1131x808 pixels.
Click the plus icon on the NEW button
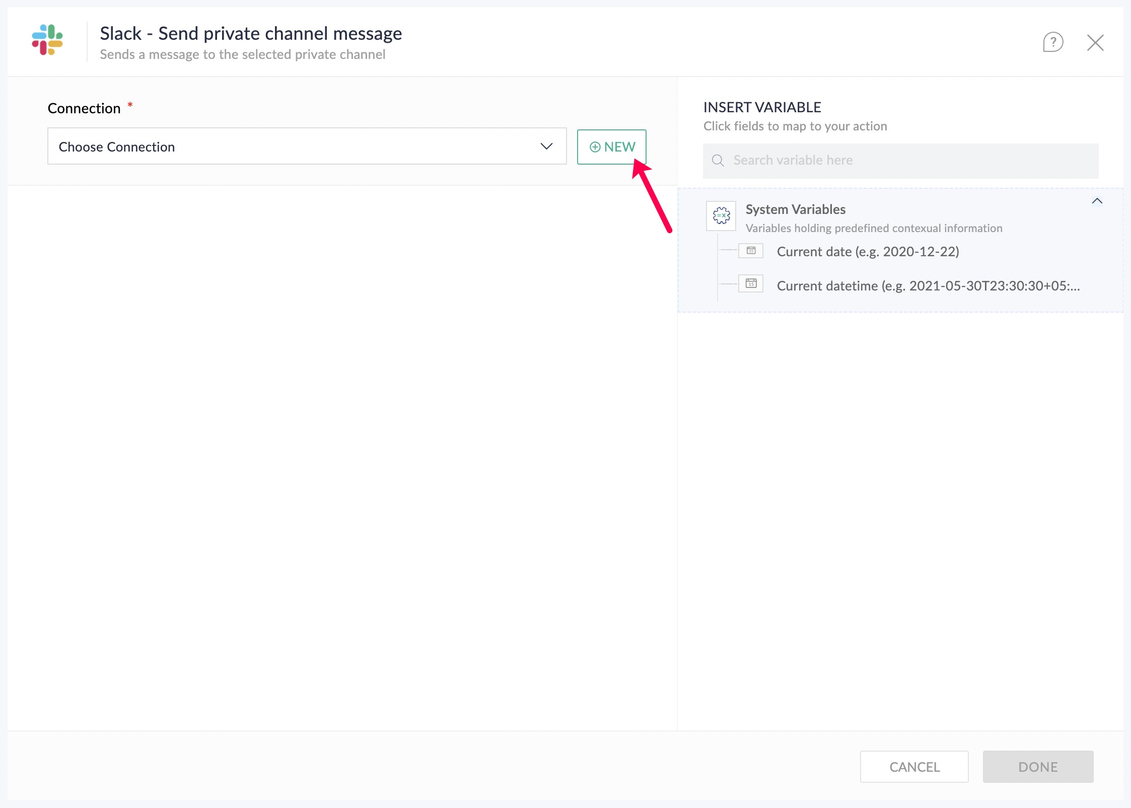(595, 147)
